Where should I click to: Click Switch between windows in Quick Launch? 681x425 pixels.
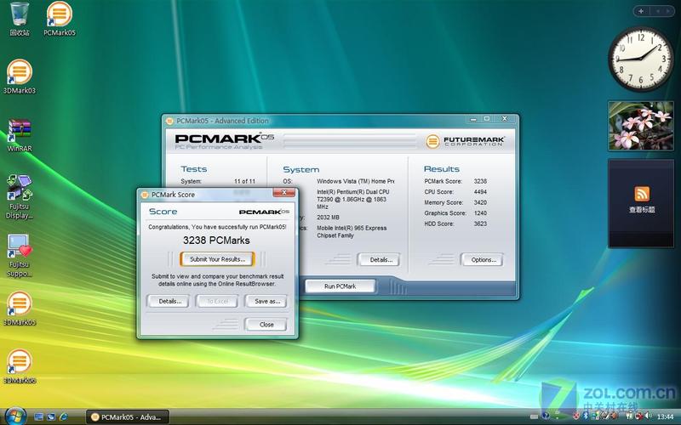click(x=51, y=416)
